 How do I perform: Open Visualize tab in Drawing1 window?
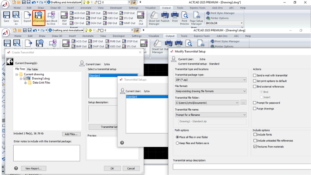coord(154,36)
